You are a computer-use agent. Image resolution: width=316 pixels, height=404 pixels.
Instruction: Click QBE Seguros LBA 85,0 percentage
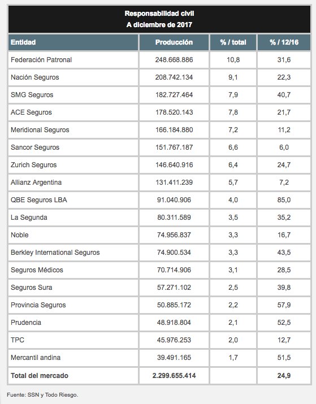pyautogui.click(x=284, y=200)
